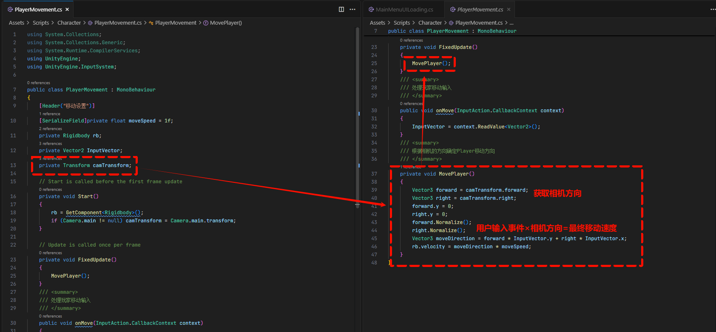Screen dimensions: 716x332
Task: Select the italic PlayerMovement.cs preview tab on right
Action: [x=480, y=9]
